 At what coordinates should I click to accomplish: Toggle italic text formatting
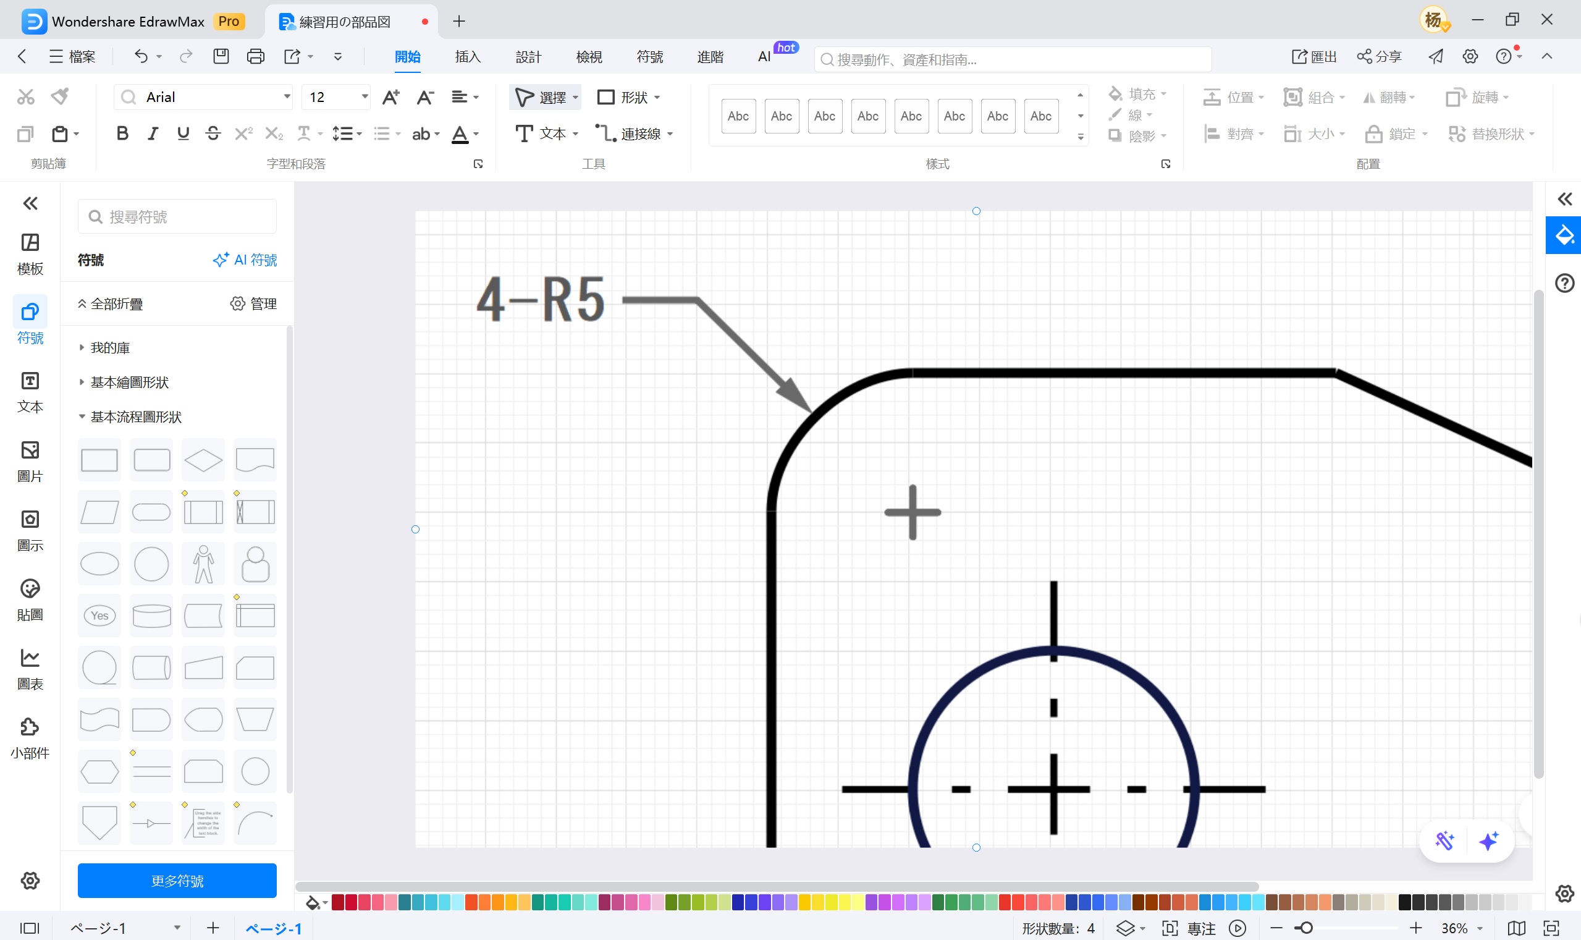coord(153,133)
